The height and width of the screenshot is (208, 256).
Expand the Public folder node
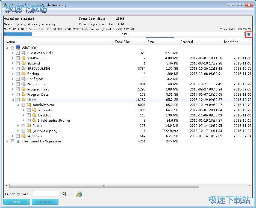tap(18, 126)
